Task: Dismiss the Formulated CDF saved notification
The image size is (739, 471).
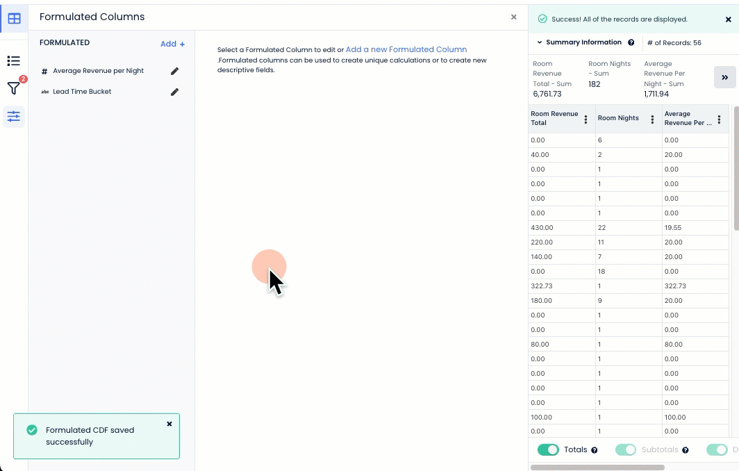Action: pos(169,424)
